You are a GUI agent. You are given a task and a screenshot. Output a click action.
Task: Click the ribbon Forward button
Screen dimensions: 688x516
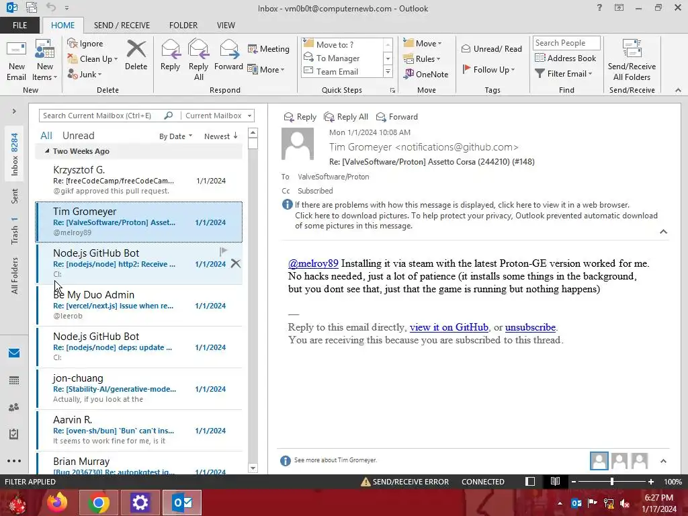pos(228,56)
